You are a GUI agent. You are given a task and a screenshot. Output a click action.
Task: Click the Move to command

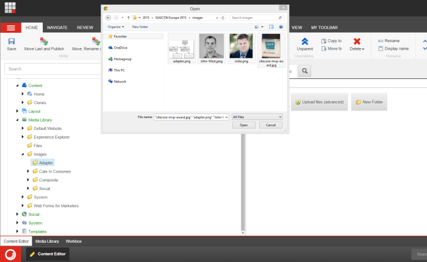(332, 49)
